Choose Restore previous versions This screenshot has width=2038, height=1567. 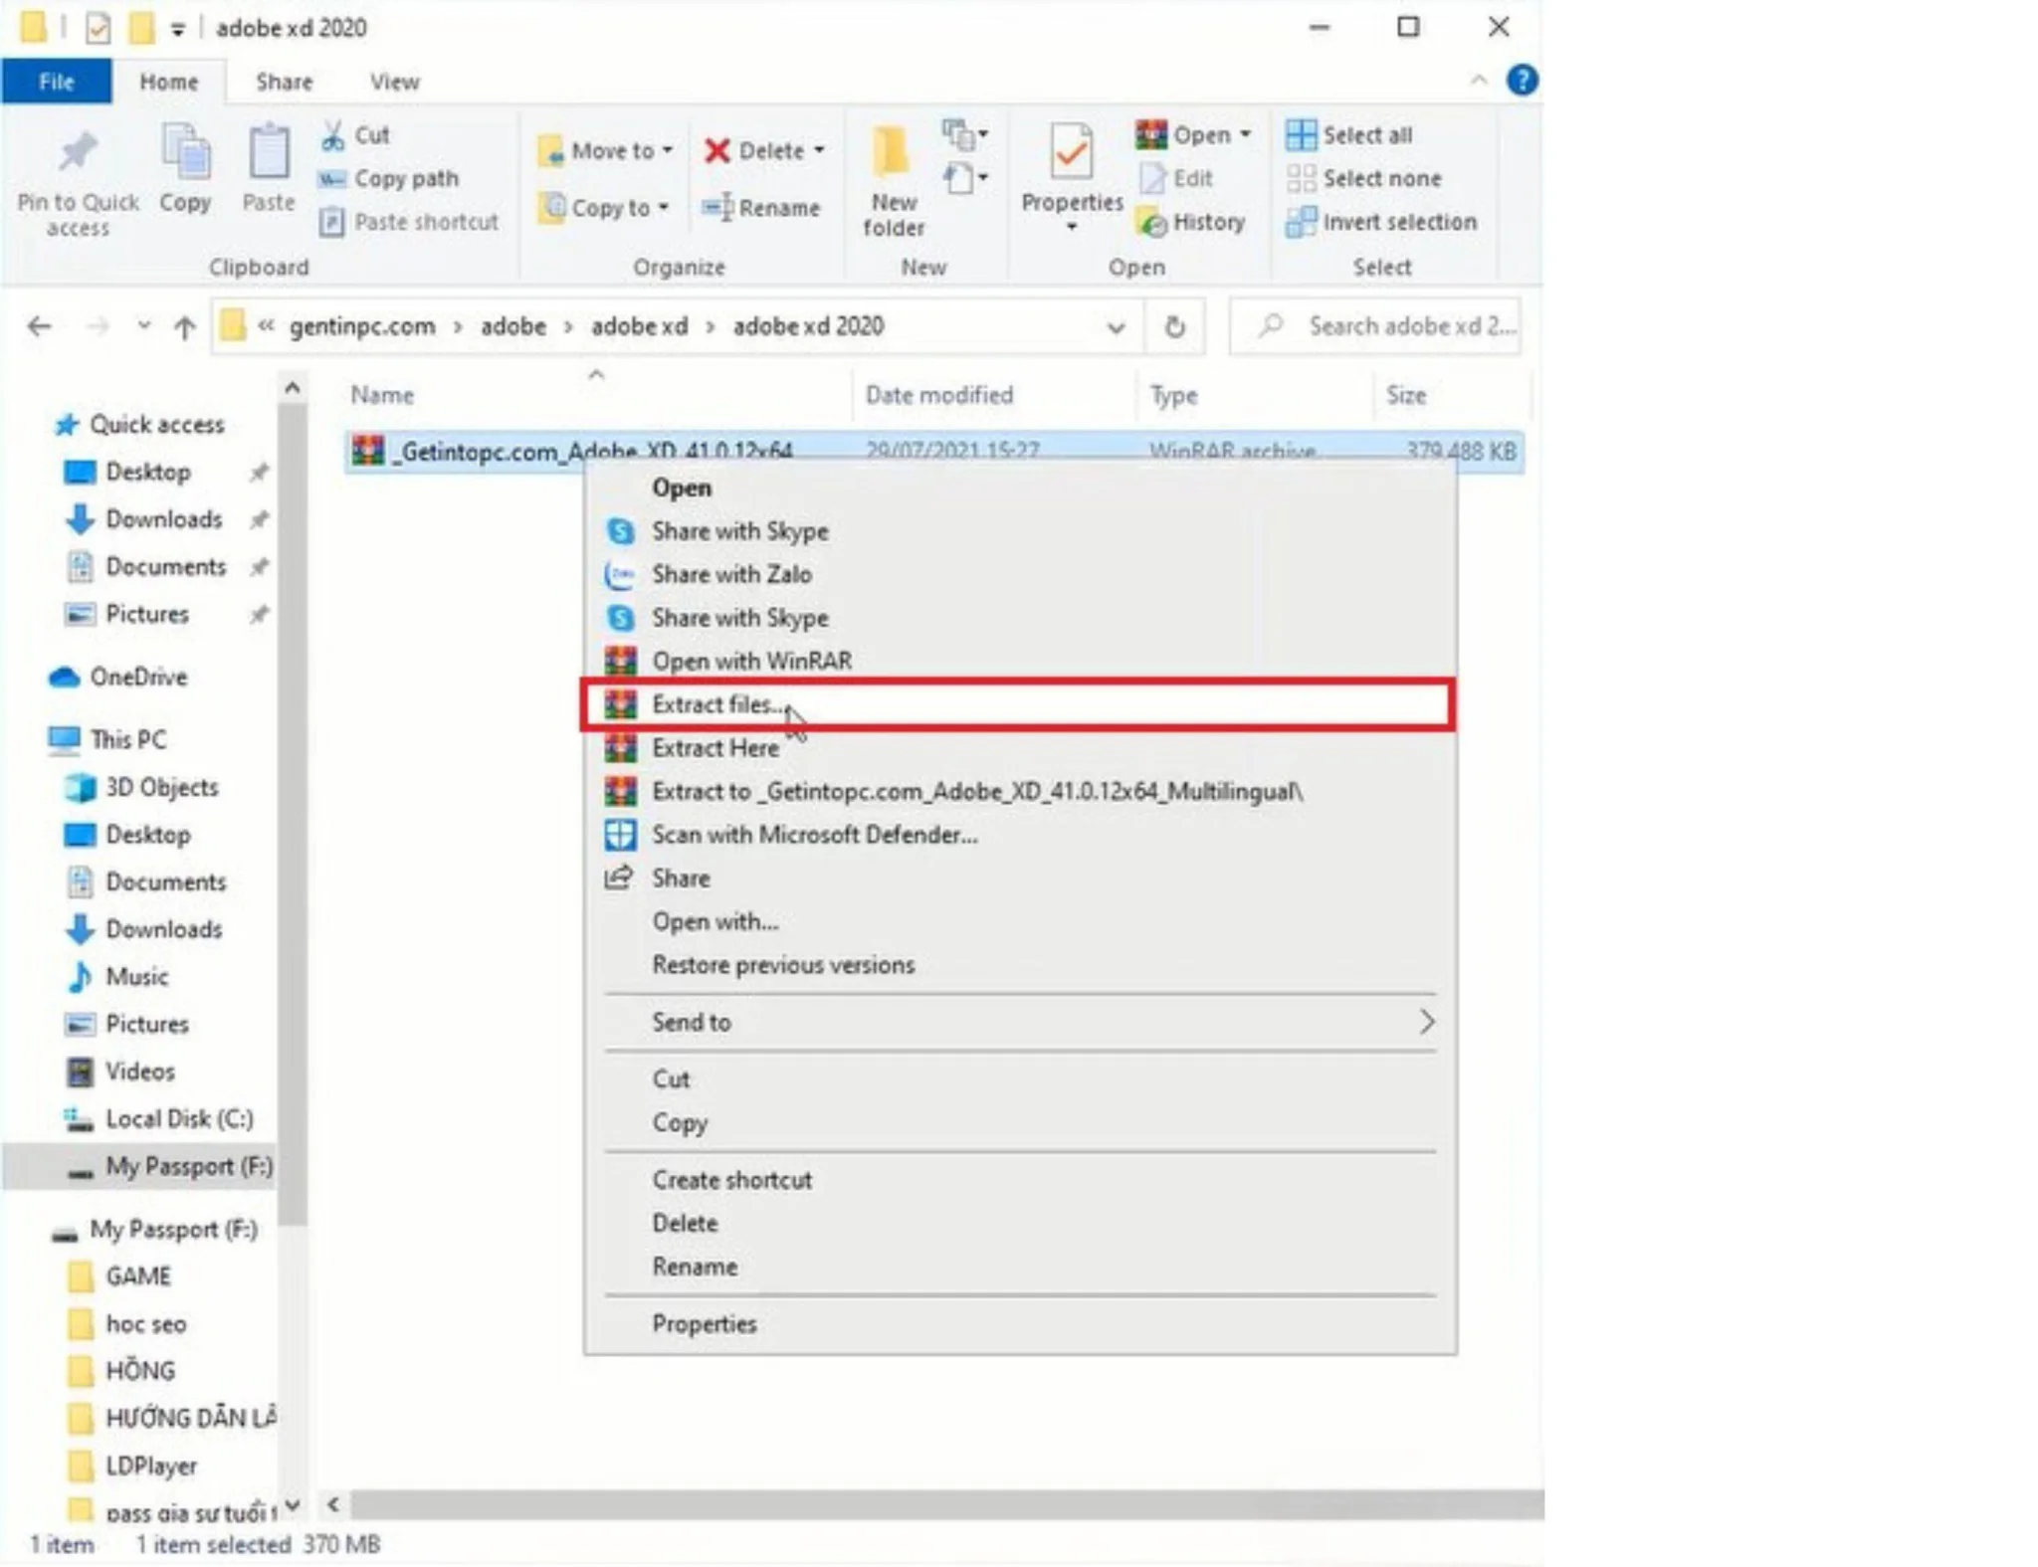[x=1020, y=965]
